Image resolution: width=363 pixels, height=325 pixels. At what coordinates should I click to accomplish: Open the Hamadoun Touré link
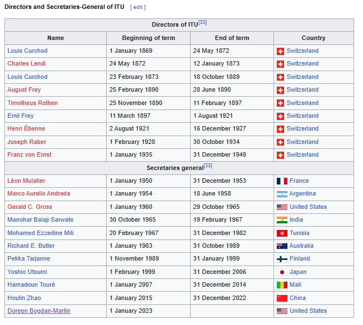point(31,284)
